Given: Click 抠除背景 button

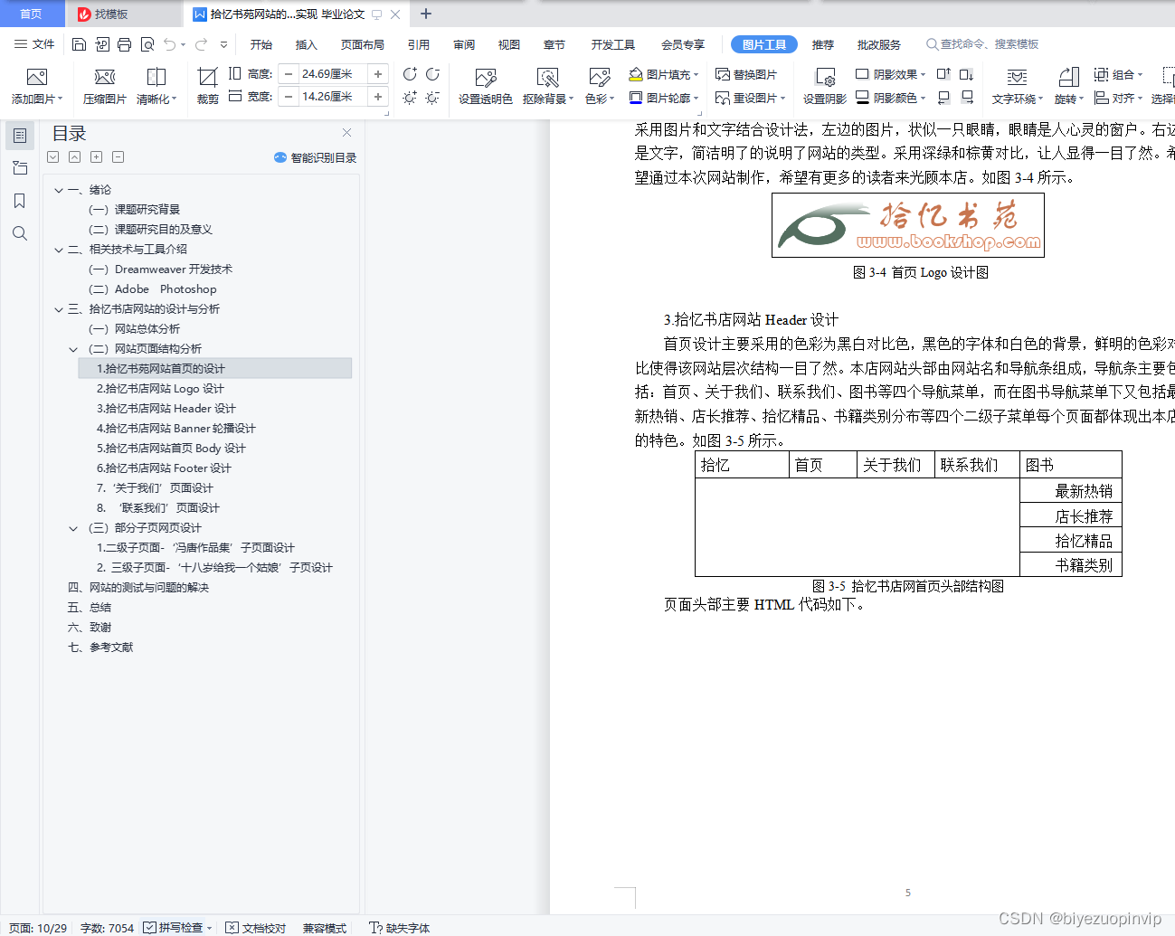Looking at the screenshot, I should point(548,87).
